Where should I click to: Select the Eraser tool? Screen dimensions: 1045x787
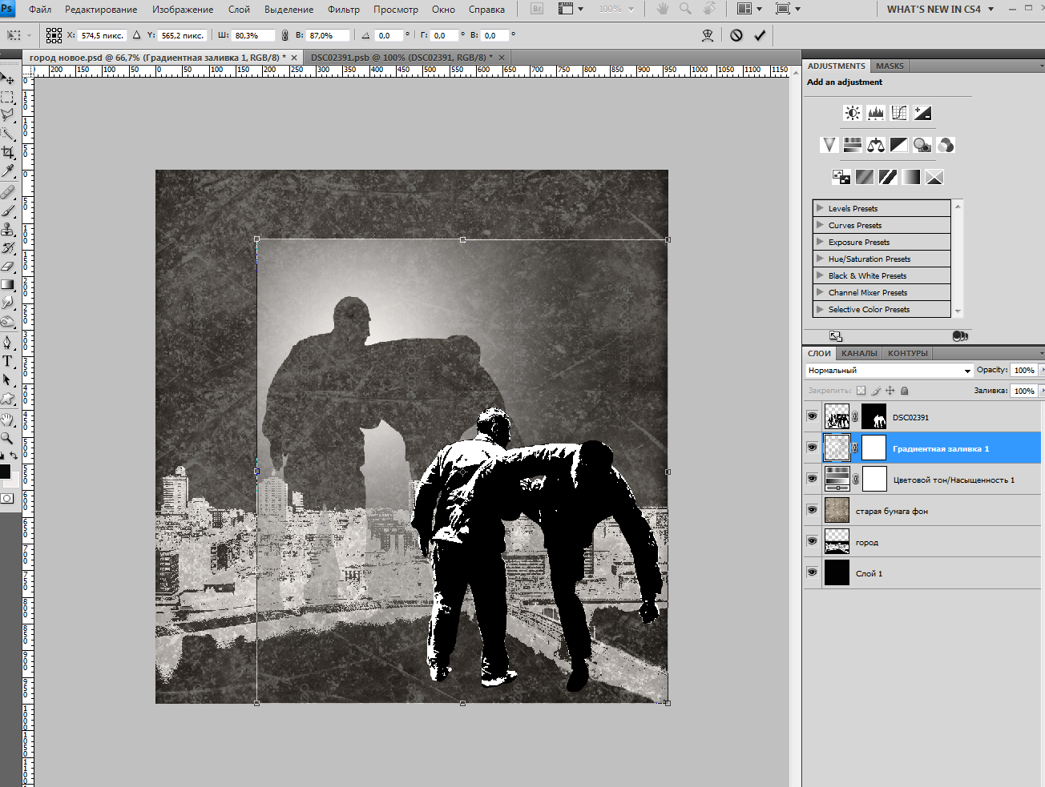[8, 266]
